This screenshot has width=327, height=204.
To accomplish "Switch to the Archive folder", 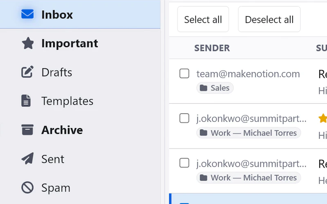I will pyautogui.click(x=80, y=130).
